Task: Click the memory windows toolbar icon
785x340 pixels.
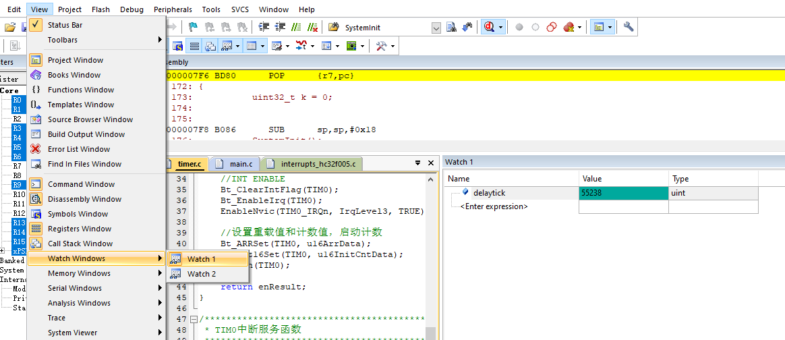Action: click(x=252, y=46)
